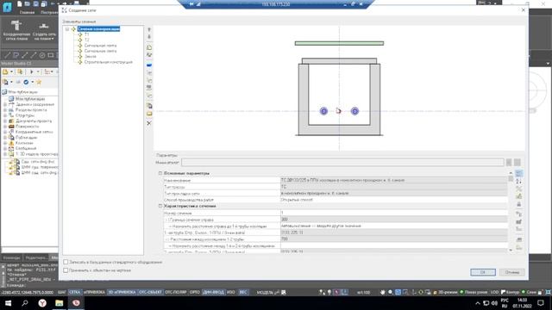Click the yellow folder icon in dialog toolbar
552x310 pixels.
[x=149, y=114]
